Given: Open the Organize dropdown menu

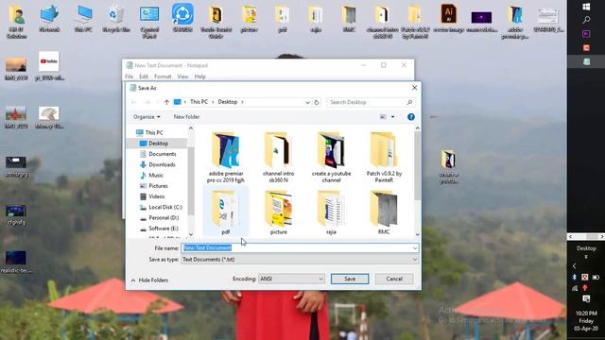Looking at the screenshot, I should coord(147,117).
